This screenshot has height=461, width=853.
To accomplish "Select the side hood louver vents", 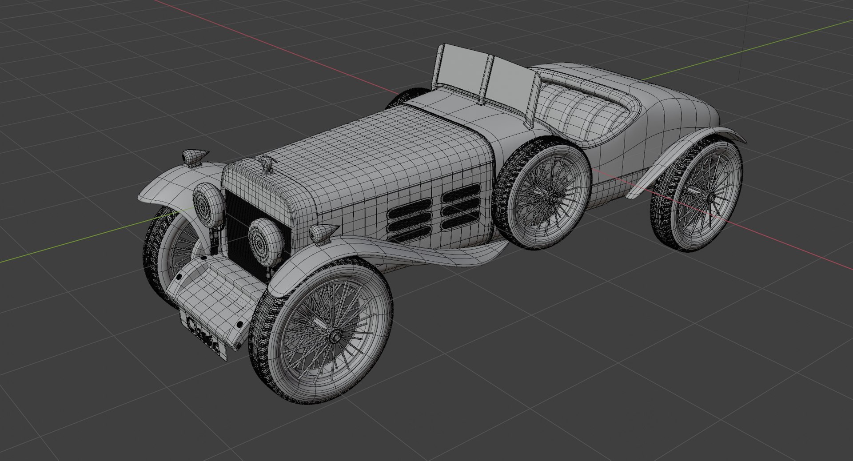I will tap(434, 212).
